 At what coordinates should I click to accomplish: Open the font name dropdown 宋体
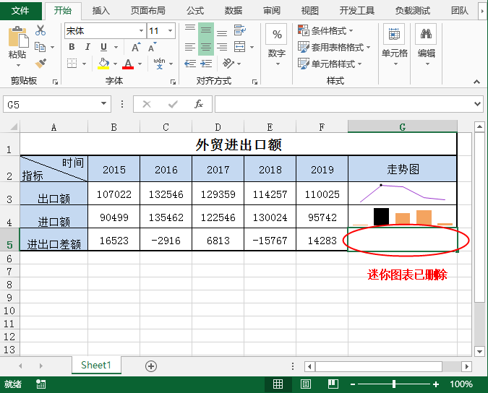pyautogui.click(x=142, y=31)
